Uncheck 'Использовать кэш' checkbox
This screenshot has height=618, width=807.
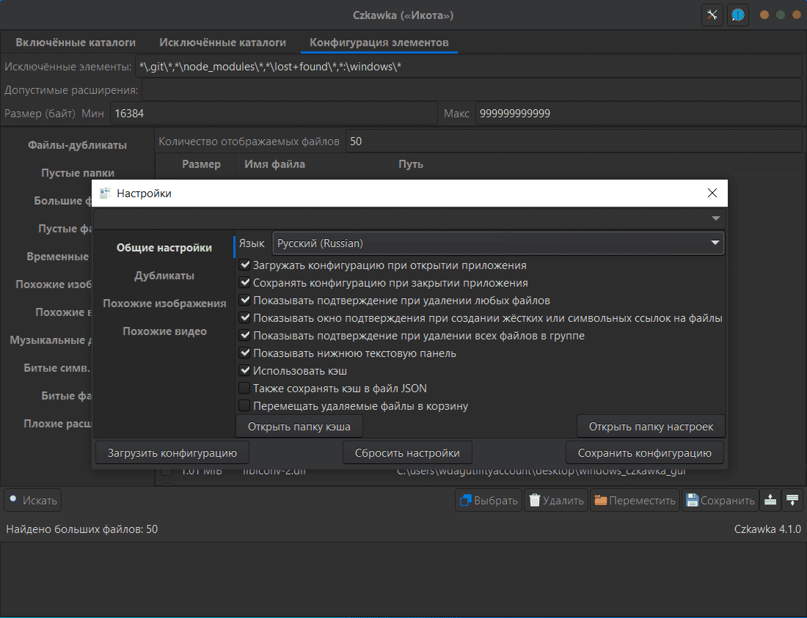coord(245,371)
